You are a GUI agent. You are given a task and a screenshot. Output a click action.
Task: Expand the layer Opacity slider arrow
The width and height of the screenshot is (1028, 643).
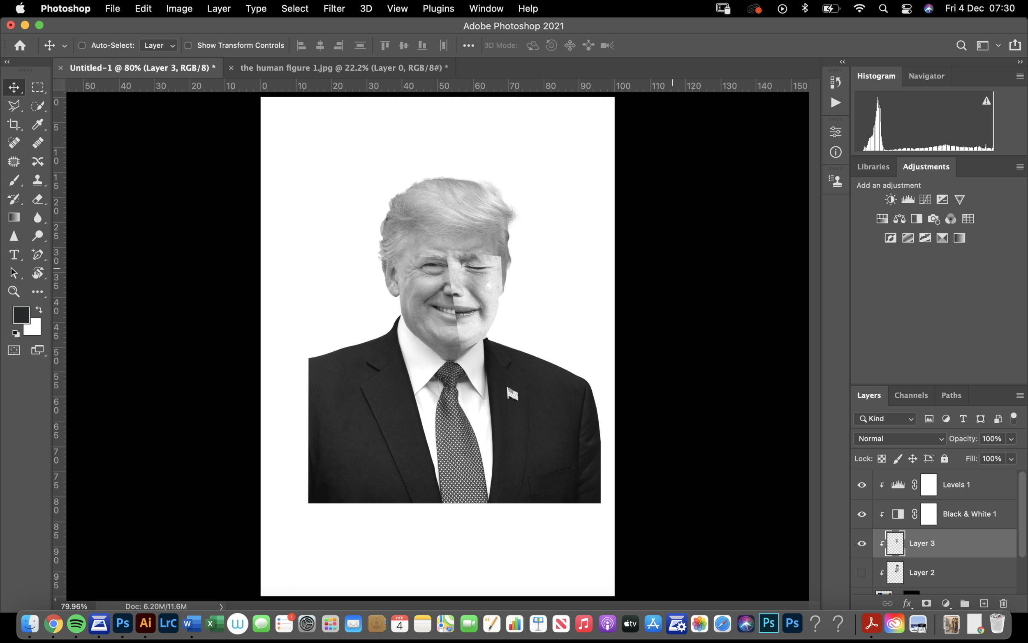click(x=1011, y=439)
